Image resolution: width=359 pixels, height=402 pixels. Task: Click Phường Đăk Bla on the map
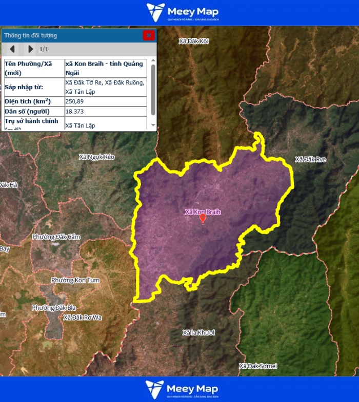[53, 307]
